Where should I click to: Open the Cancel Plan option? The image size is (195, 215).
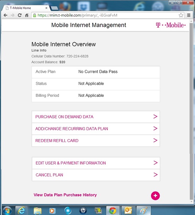(x=96, y=175)
